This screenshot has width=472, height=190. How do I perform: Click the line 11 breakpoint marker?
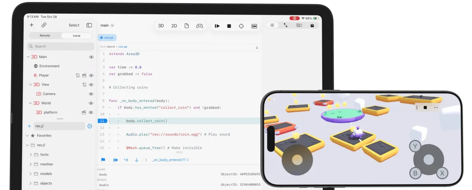pos(102,121)
